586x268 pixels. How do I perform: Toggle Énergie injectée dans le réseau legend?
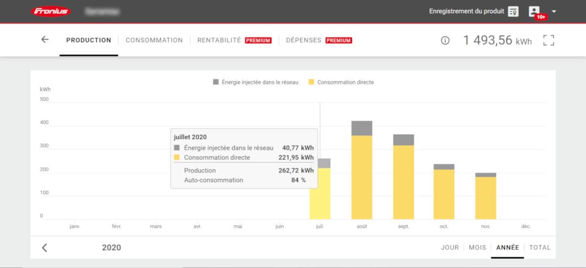click(x=255, y=82)
